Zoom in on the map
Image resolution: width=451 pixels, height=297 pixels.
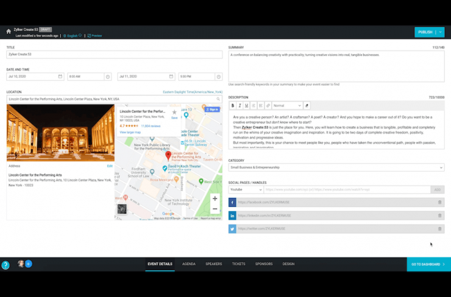[215, 198]
